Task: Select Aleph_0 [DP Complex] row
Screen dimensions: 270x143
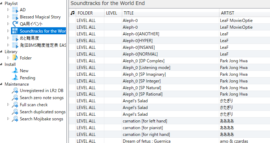Action: (170, 61)
